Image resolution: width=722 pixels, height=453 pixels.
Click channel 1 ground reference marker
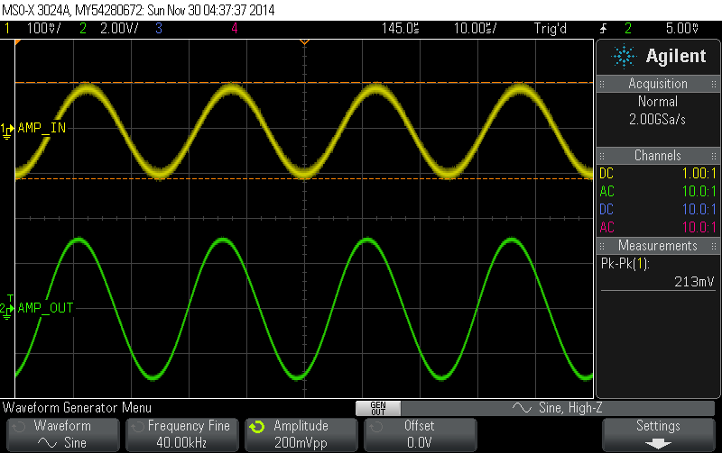(x=7, y=131)
